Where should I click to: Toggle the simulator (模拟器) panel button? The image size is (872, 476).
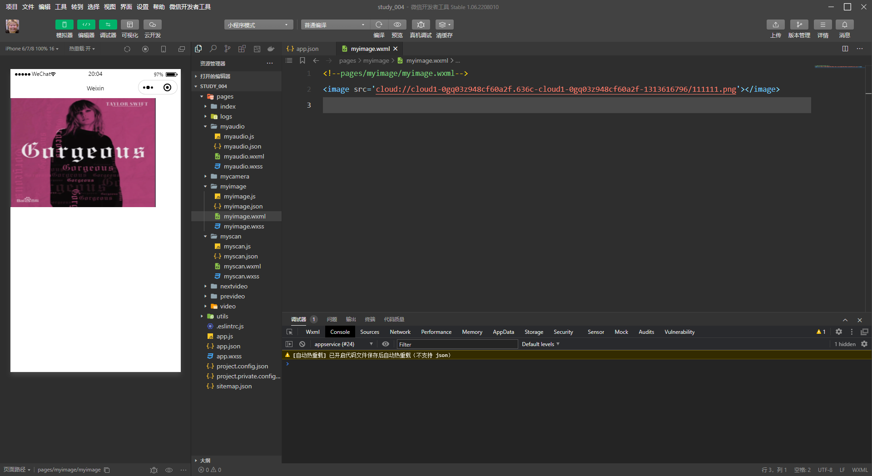click(x=64, y=25)
